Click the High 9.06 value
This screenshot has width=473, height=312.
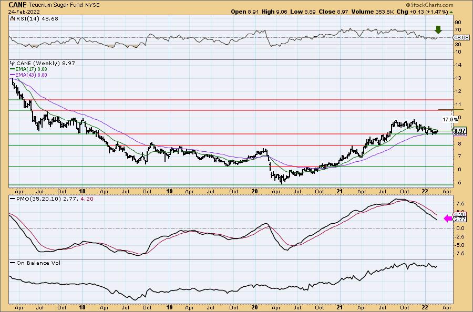pos(274,12)
